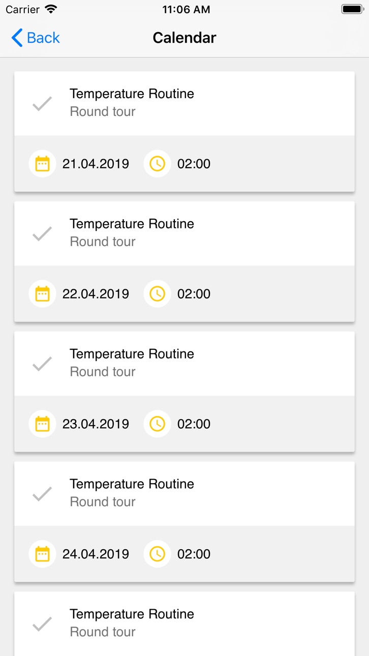Select the 02:00 time on the 23.04.2019 card
369x656 pixels.
[194, 424]
